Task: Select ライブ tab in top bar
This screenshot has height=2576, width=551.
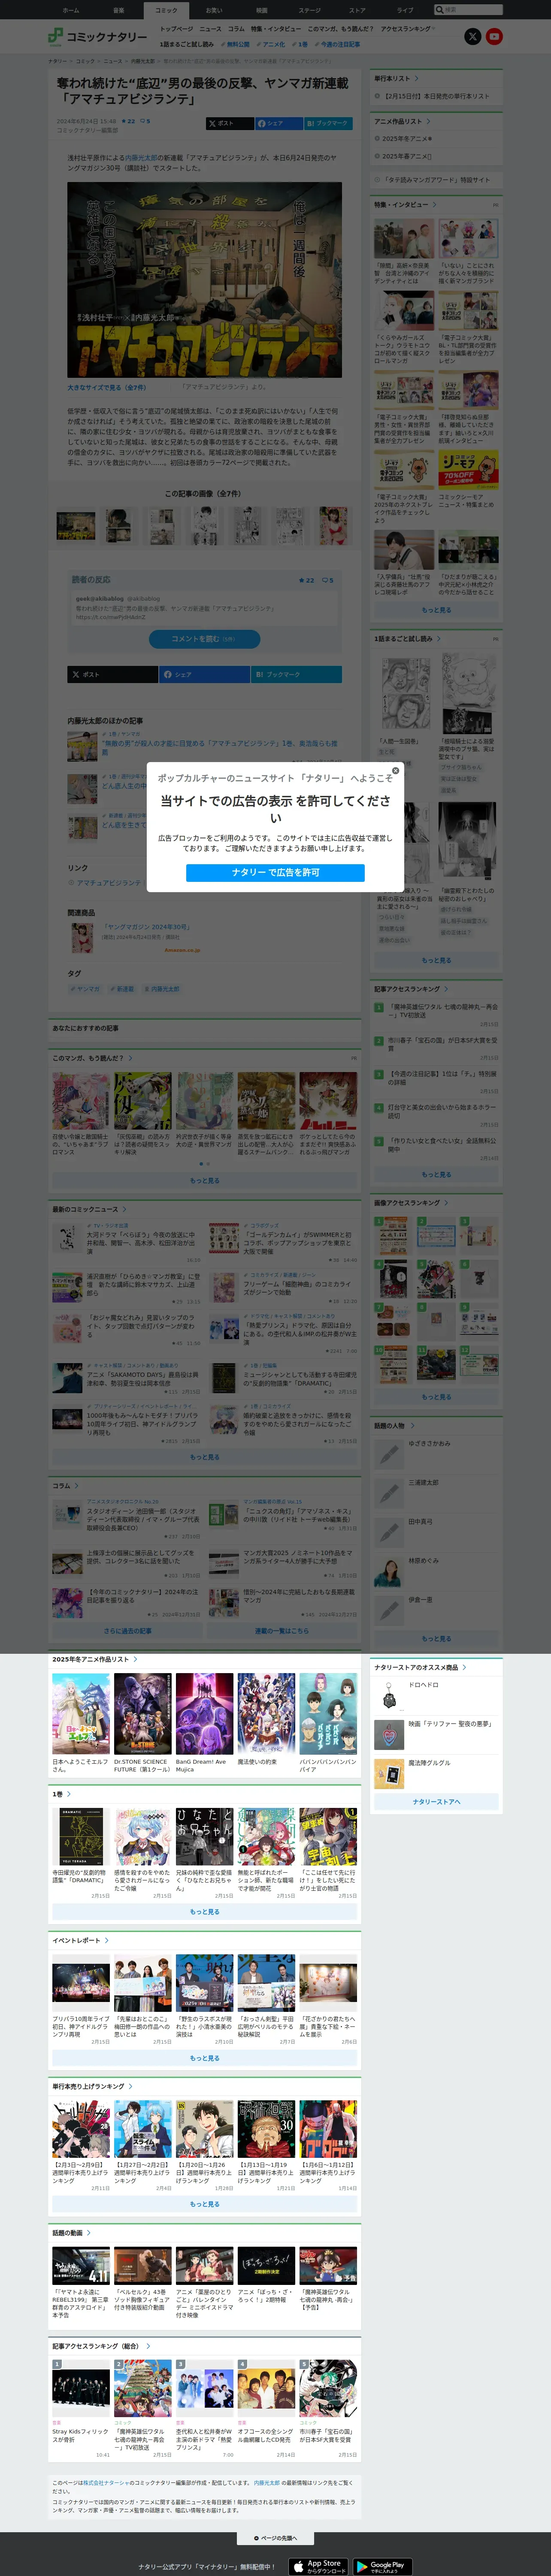Action: point(405,10)
